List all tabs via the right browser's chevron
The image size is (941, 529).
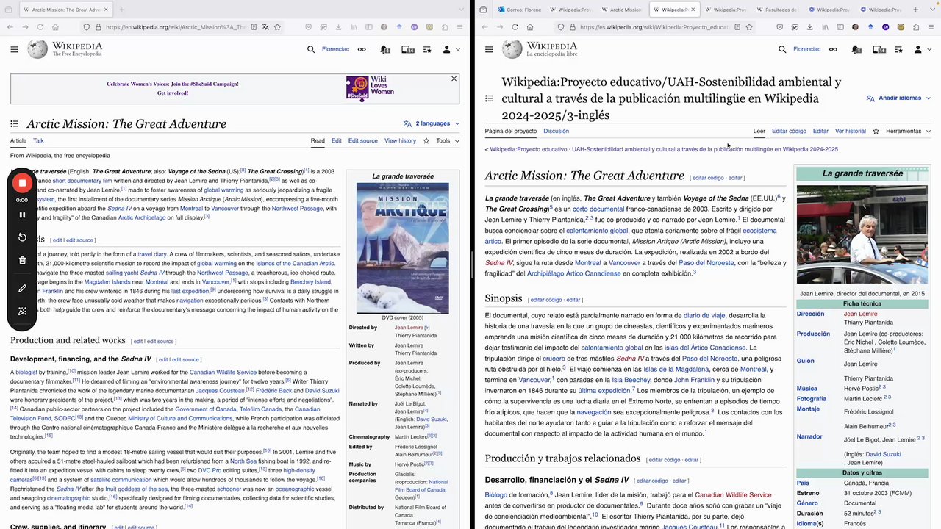point(931,10)
